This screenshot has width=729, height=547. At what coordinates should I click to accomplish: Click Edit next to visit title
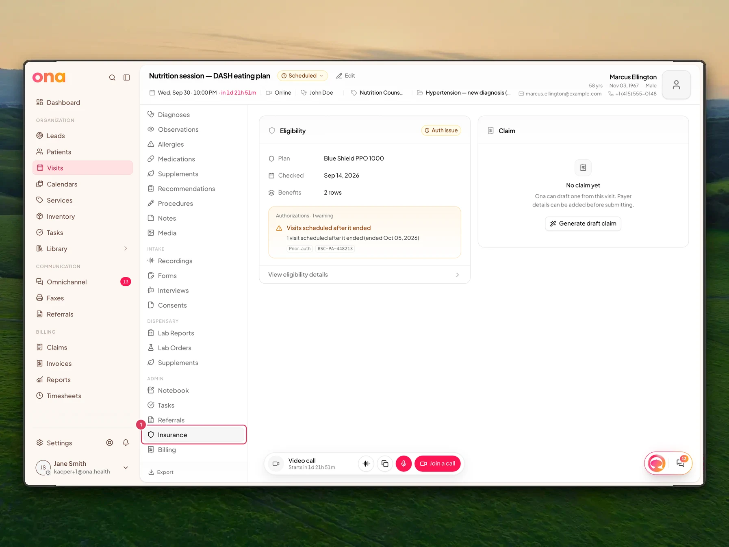pos(345,76)
